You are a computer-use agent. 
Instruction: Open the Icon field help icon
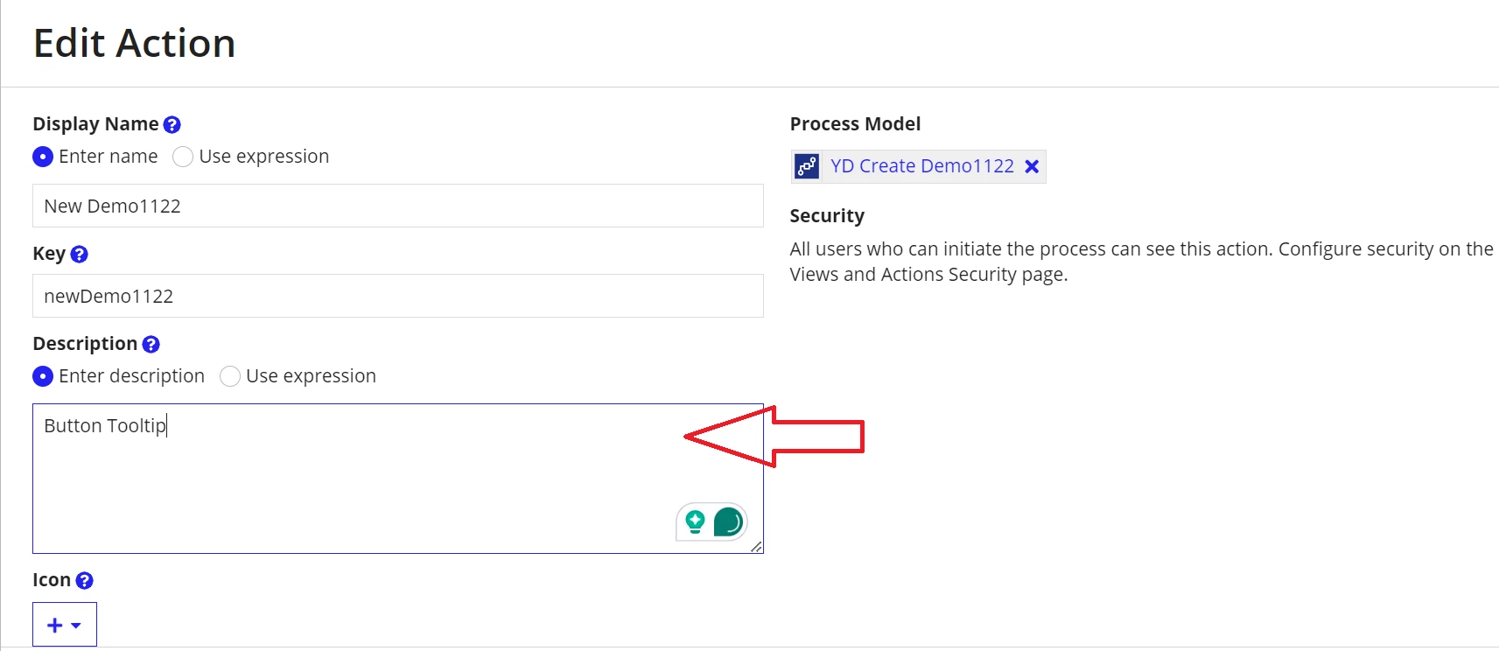click(x=84, y=580)
